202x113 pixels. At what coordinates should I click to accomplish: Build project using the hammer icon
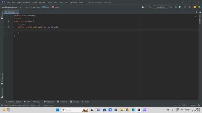point(150,7)
